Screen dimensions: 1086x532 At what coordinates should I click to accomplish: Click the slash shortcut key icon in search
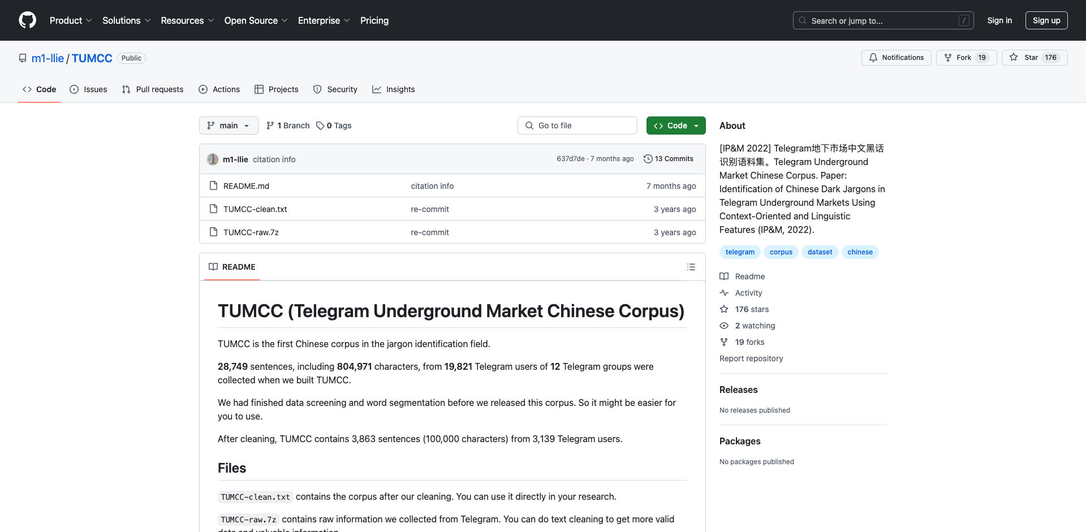(x=964, y=21)
